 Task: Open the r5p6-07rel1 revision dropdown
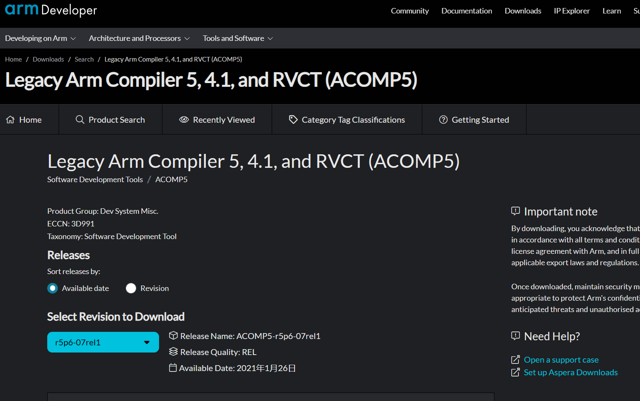click(103, 342)
